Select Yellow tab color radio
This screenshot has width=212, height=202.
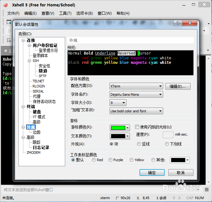[x=132, y=160]
